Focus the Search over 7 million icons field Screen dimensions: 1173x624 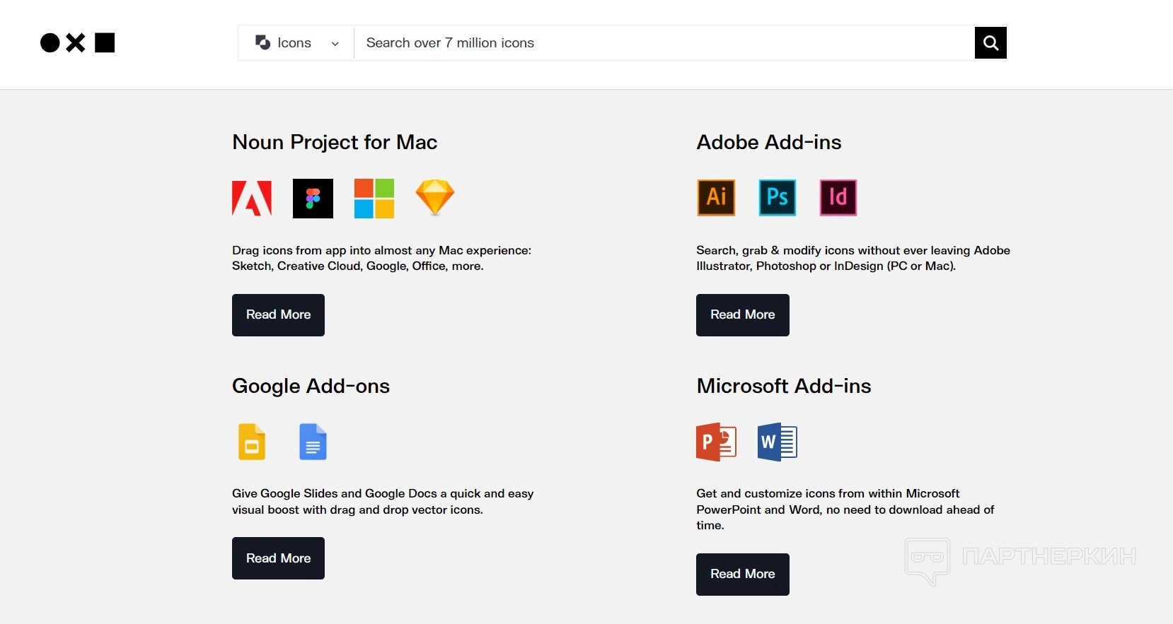664,43
